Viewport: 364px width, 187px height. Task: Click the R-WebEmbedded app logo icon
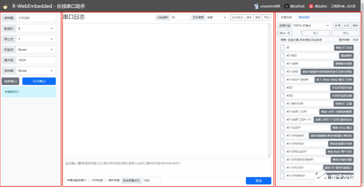click(5, 6)
